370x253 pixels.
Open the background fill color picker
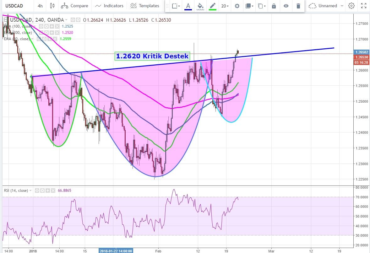200,6
